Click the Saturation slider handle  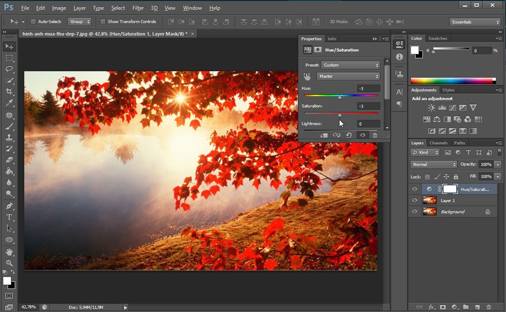[339, 115]
